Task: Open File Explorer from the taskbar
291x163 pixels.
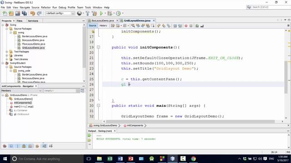Action: coord(99,159)
